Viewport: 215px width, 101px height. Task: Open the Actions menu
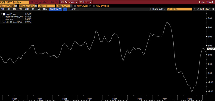pyautogui.click(x=69, y=2)
